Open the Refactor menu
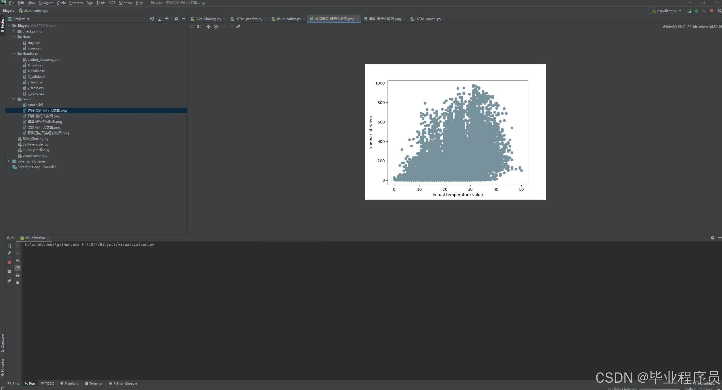Screen dimensions: 722x390 click(x=76, y=3)
